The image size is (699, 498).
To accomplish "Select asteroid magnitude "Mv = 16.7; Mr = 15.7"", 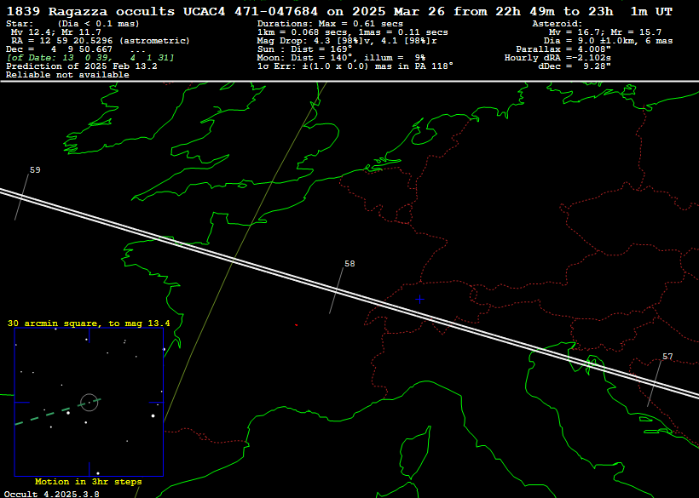I will click(605, 32).
